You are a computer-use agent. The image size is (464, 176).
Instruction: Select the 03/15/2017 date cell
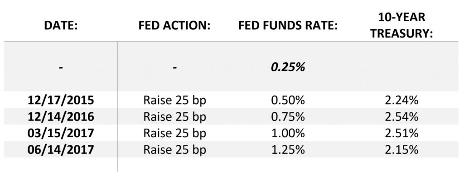click(x=61, y=133)
